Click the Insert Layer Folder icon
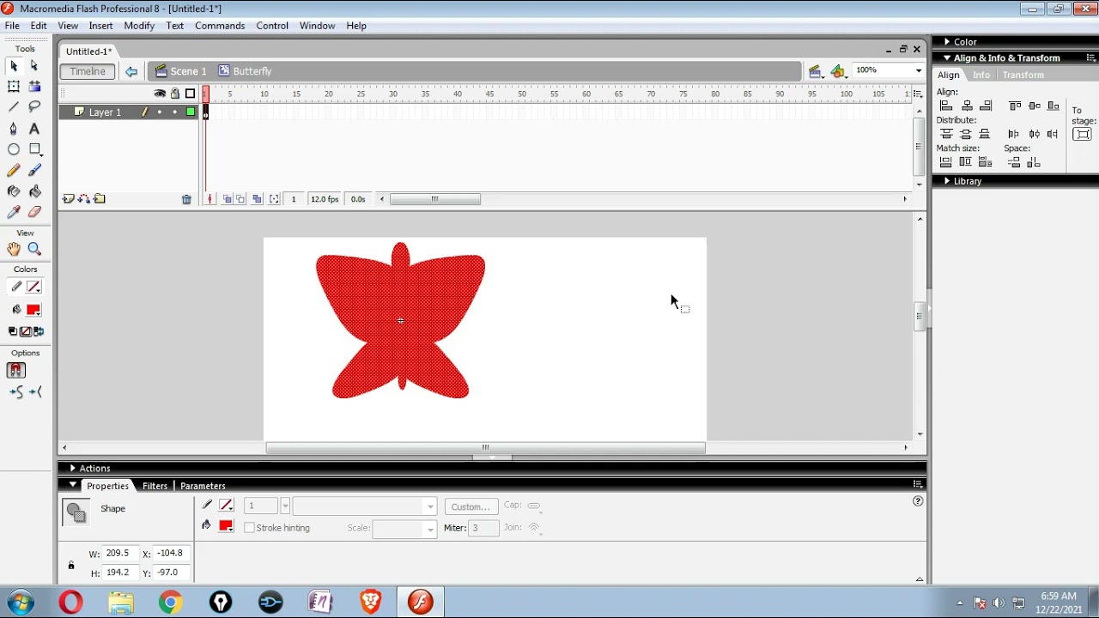 [100, 199]
